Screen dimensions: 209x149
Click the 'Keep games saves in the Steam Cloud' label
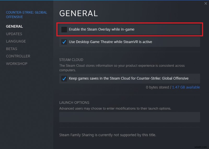point(129,78)
